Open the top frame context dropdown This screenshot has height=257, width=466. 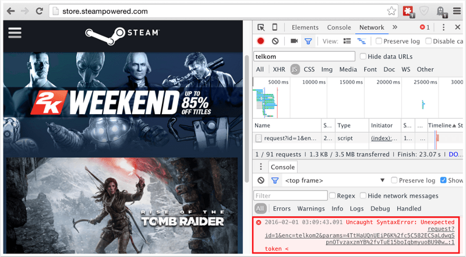click(335, 180)
